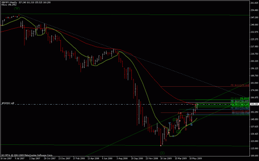This screenshot has width=259, height=161.
Task: Click the blue FE 200.0 expansion label
Action: point(240,108)
